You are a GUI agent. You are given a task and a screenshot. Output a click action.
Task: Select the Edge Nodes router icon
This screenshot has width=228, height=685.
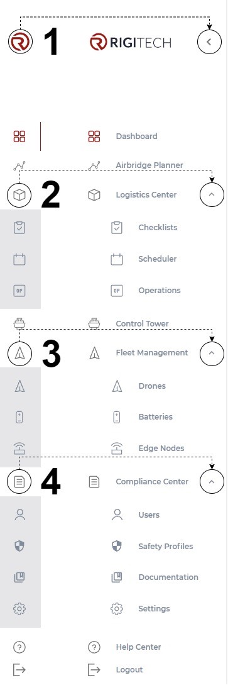point(19,448)
